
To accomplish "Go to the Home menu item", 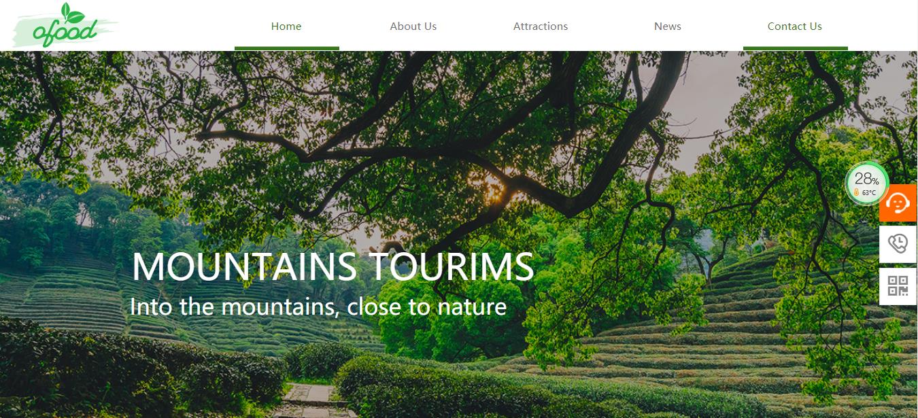I will point(286,27).
